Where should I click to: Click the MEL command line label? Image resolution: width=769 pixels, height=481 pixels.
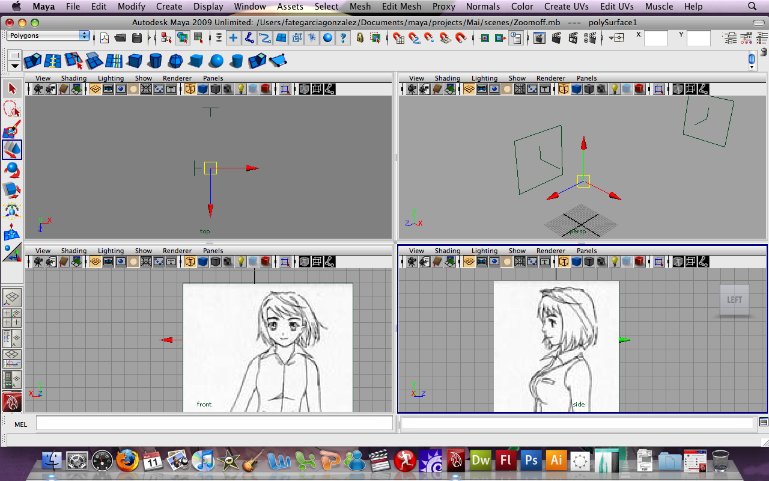point(20,424)
